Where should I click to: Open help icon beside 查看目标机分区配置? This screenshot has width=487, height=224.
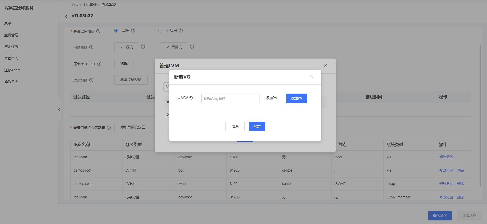click(109, 128)
